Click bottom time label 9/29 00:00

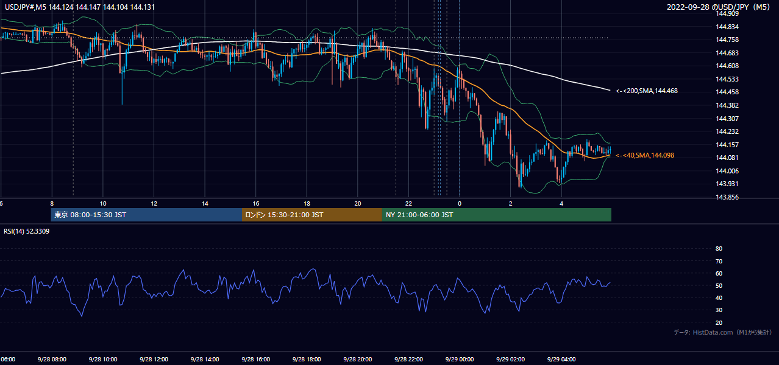click(459, 360)
